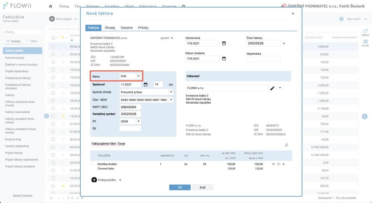Confirm invoice with OK button
The image size is (372, 203).
[180, 187]
